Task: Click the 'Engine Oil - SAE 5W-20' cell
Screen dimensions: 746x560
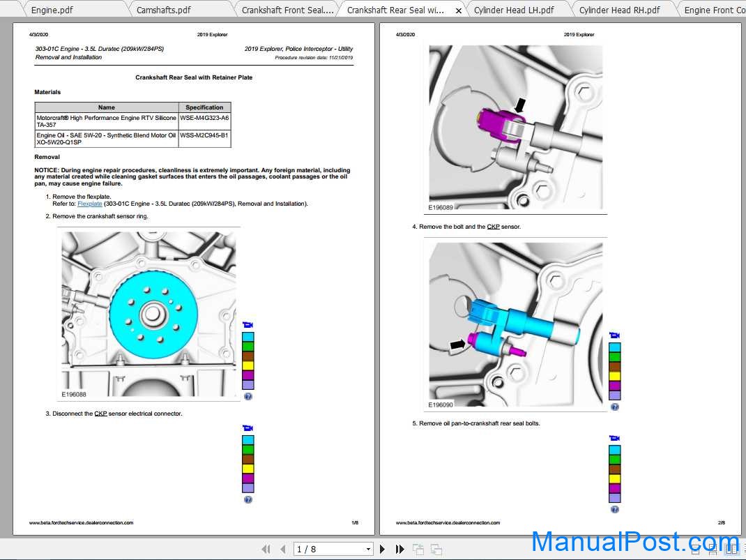Action: (x=107, y=139)
